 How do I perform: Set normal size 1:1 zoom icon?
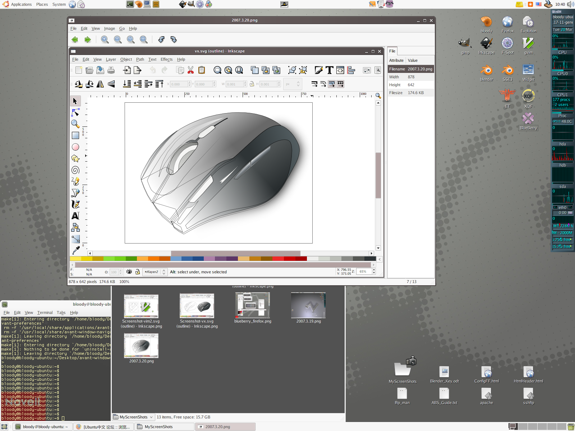coord(130,40)
